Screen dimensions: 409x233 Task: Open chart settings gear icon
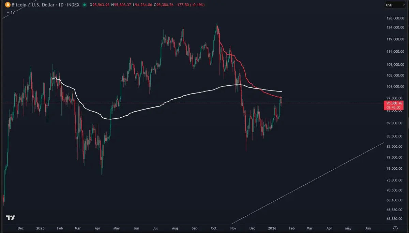[x=395, y=228]
